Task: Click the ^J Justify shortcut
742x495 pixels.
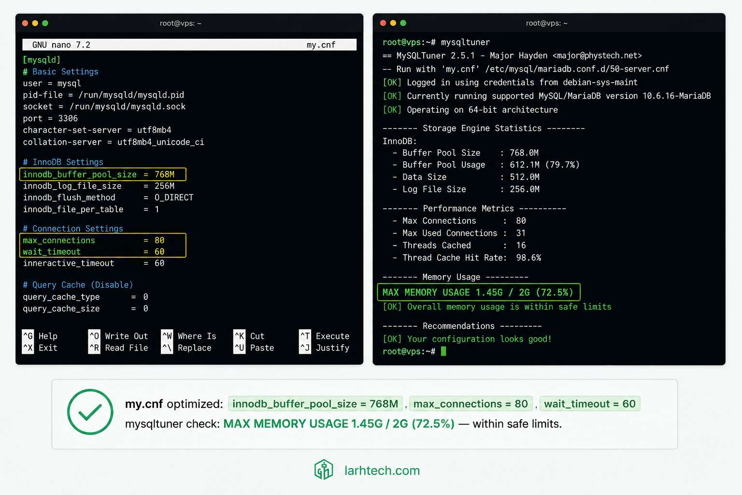Action: [325, 348]
